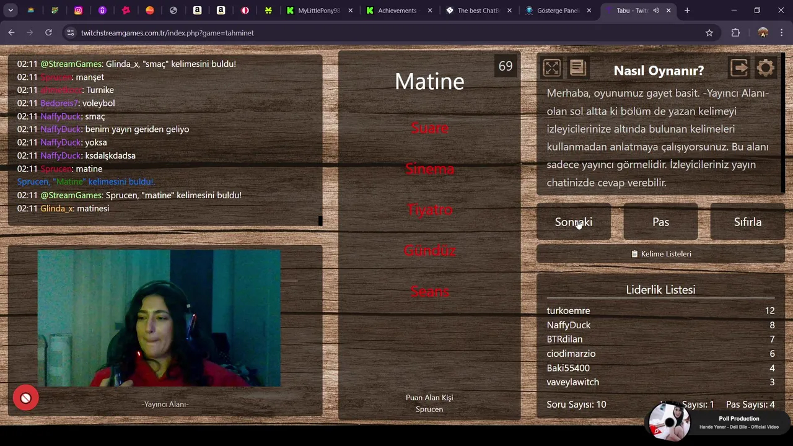Click Bedoreis7 username in chat
The width and height of the screenshot is (793, 446).
(59, 103)
